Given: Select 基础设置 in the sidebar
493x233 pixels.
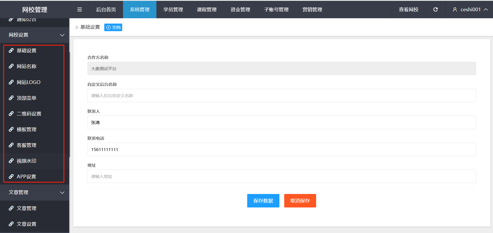Looking at the screenshot, I should tap(34, 51).
